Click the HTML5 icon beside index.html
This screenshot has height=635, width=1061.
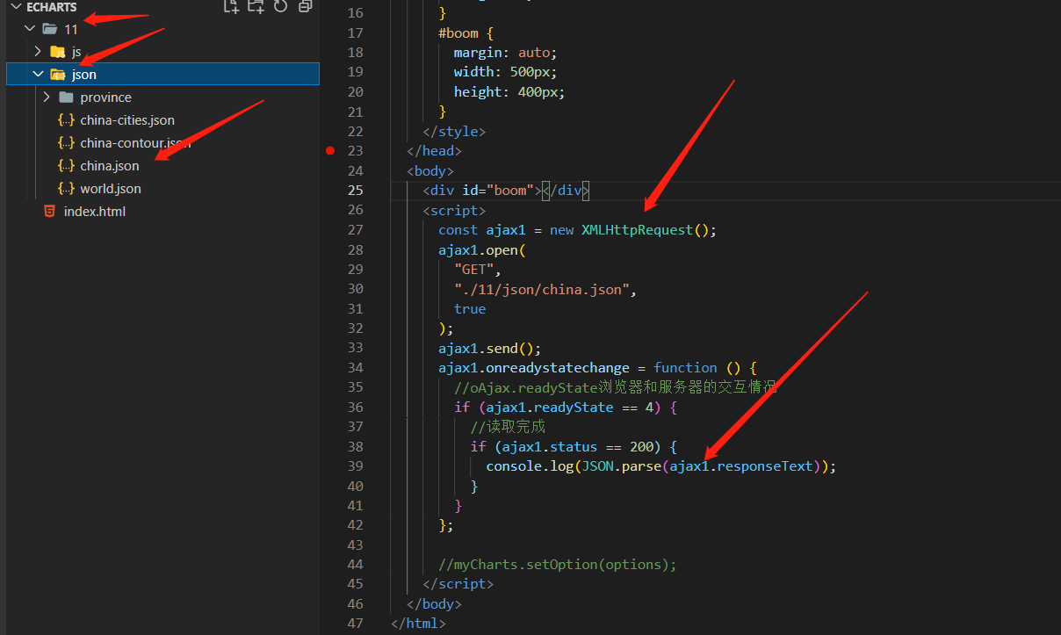tap(49, 212)
